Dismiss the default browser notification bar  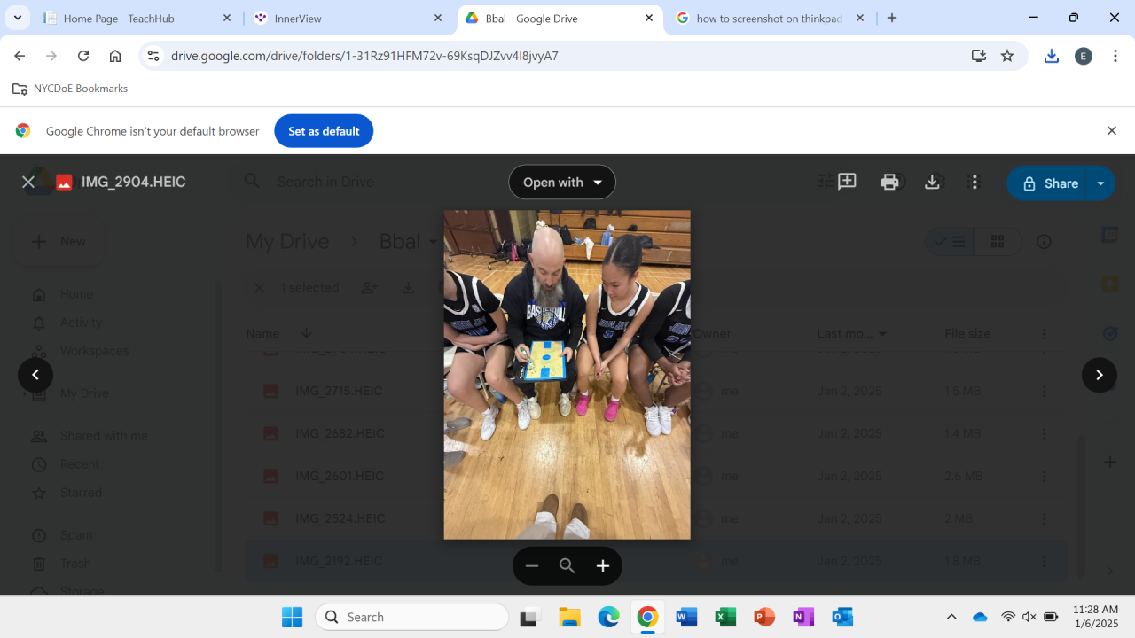1112,131
